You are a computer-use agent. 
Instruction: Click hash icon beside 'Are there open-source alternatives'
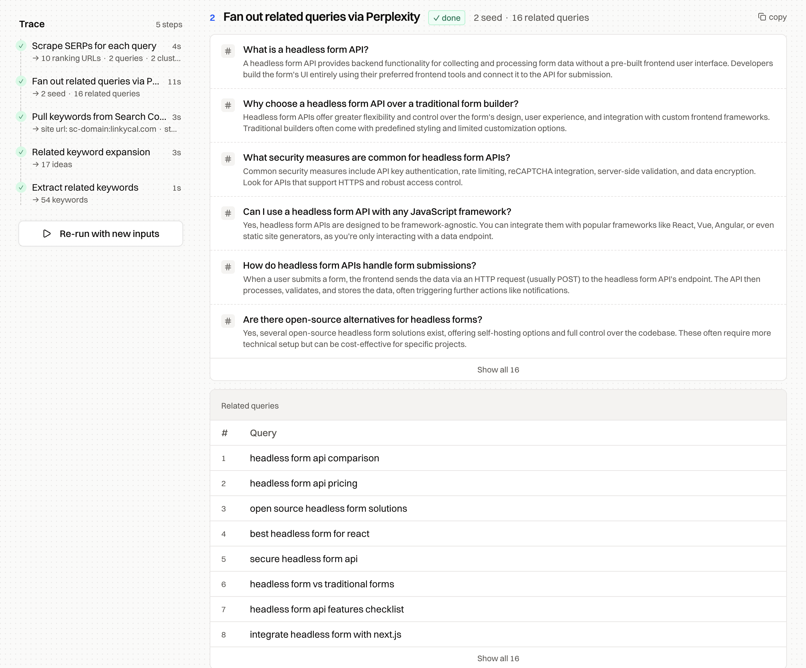pos(228,321)
